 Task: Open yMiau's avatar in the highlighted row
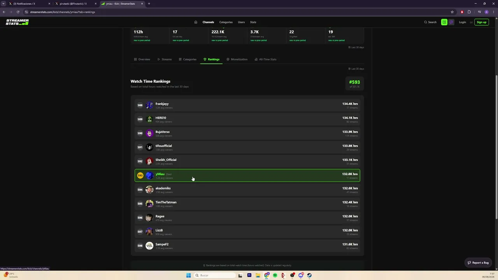pyautogui.click(x=149, y=175)
